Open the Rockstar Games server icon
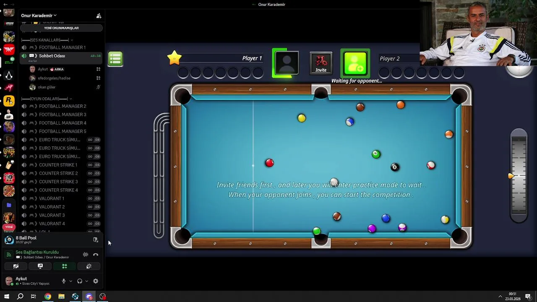Viewport: 537px width, 302px height. pos(9,101)
